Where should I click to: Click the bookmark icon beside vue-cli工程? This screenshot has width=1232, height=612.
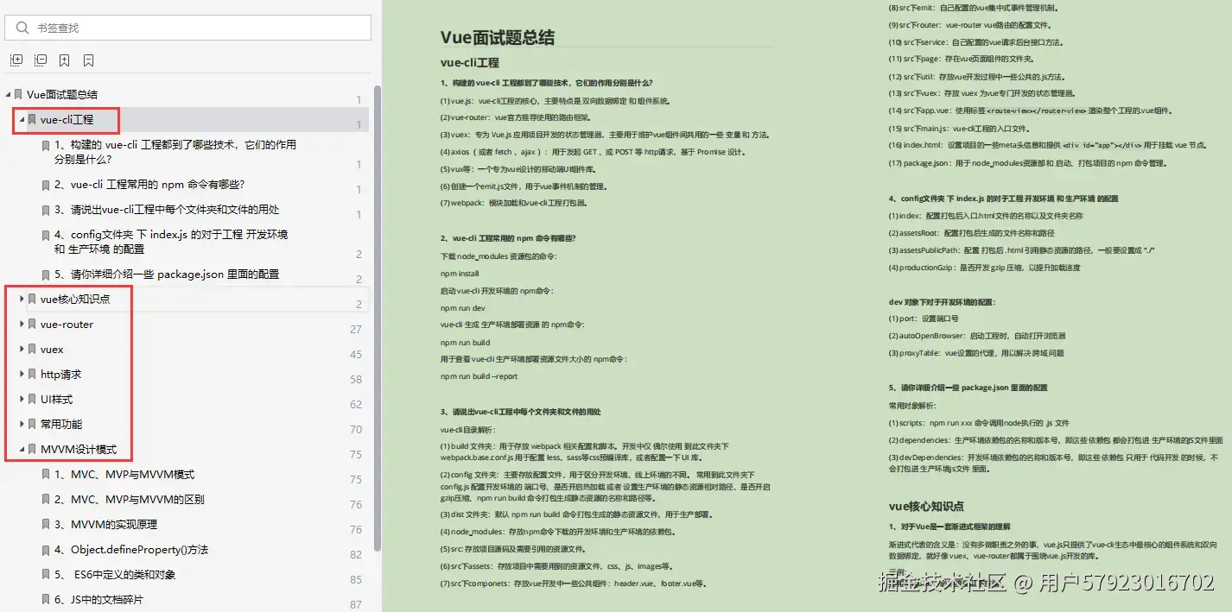point(32,119)
